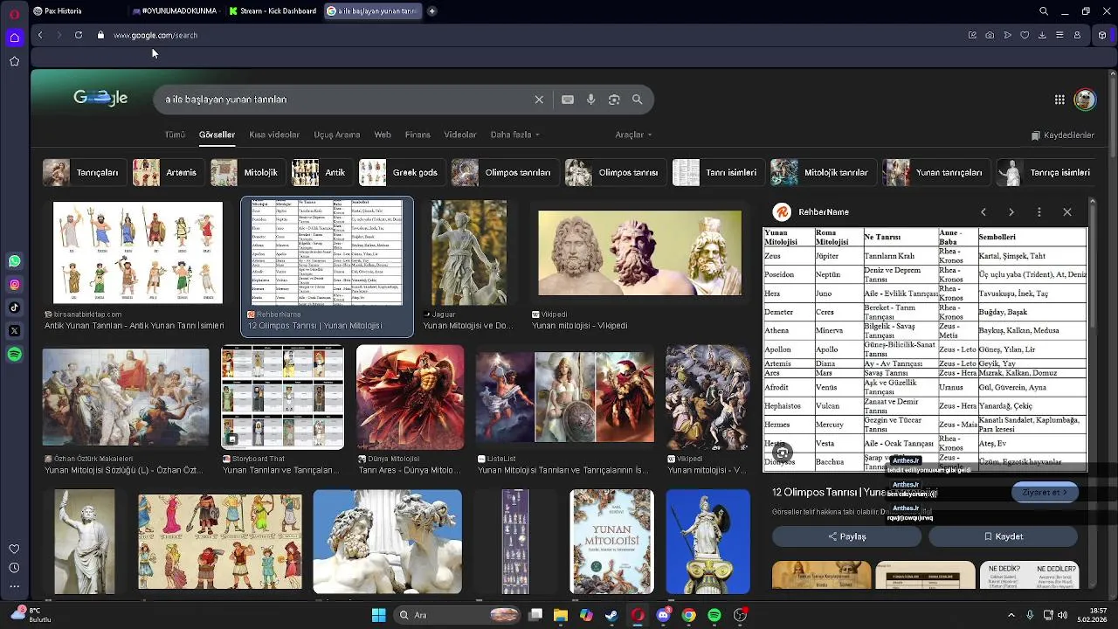Open the browser profile icon

pyautogui.click(x=1077, y=35)
